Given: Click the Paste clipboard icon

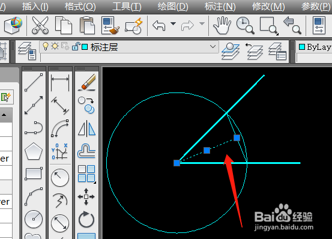Looking at the screenshot, I should click(87, 26).
